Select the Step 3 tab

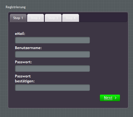[53, 18]
